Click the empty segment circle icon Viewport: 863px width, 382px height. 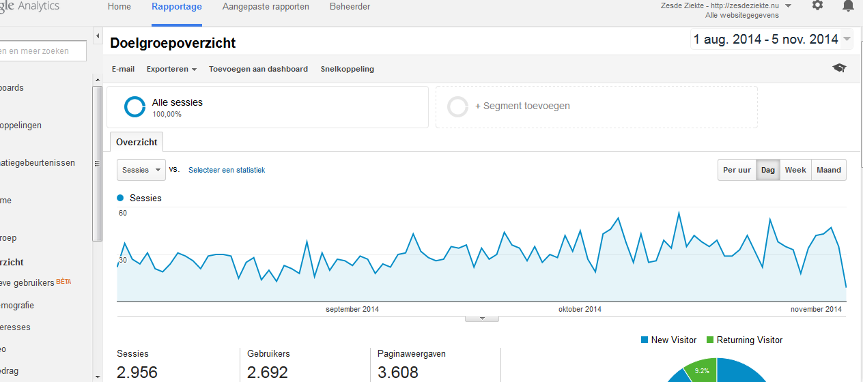click(457, 106)
